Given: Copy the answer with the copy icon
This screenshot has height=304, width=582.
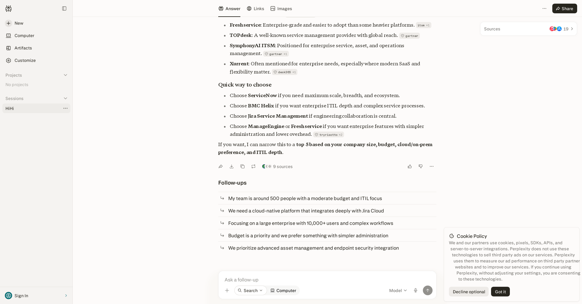Looking at the screenshot, I should point(242,166).
